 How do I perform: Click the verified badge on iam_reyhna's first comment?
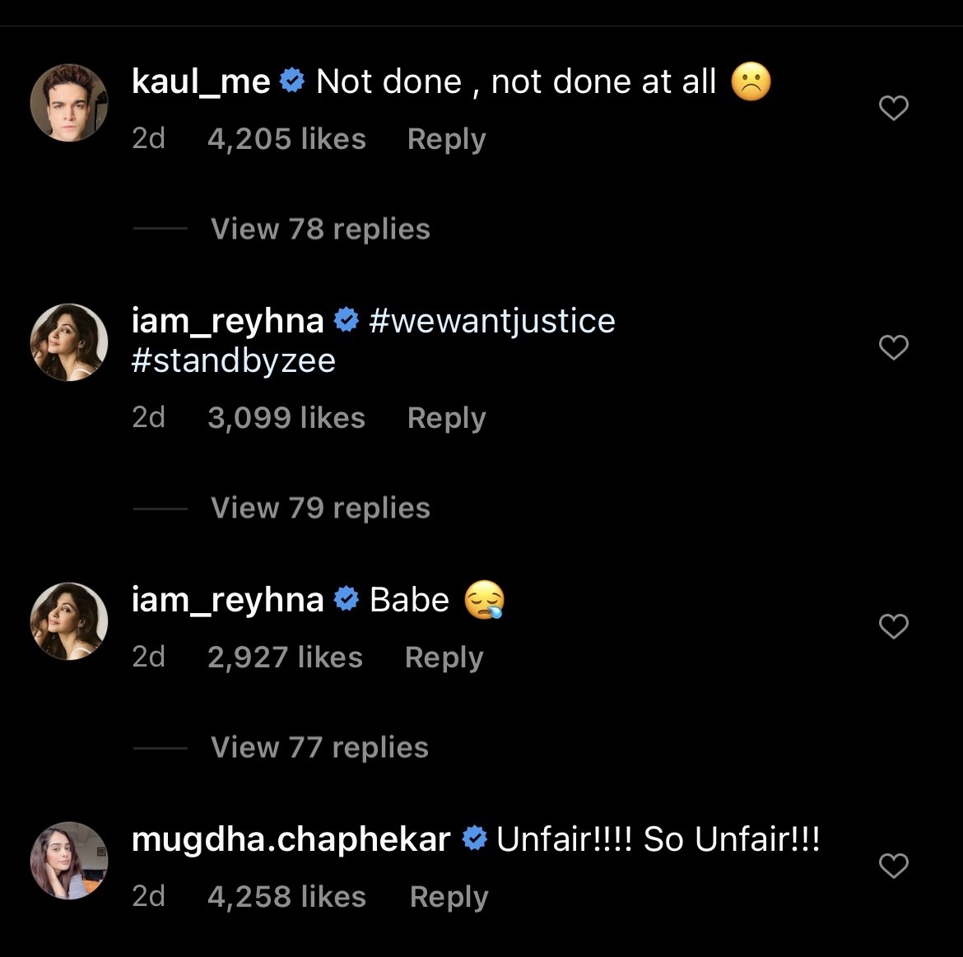347,320
